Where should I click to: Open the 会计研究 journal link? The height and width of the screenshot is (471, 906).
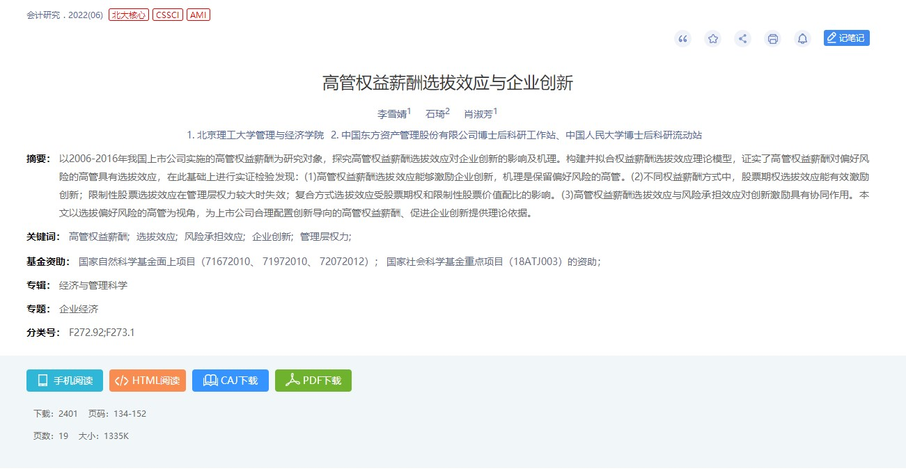coord(43,15)
